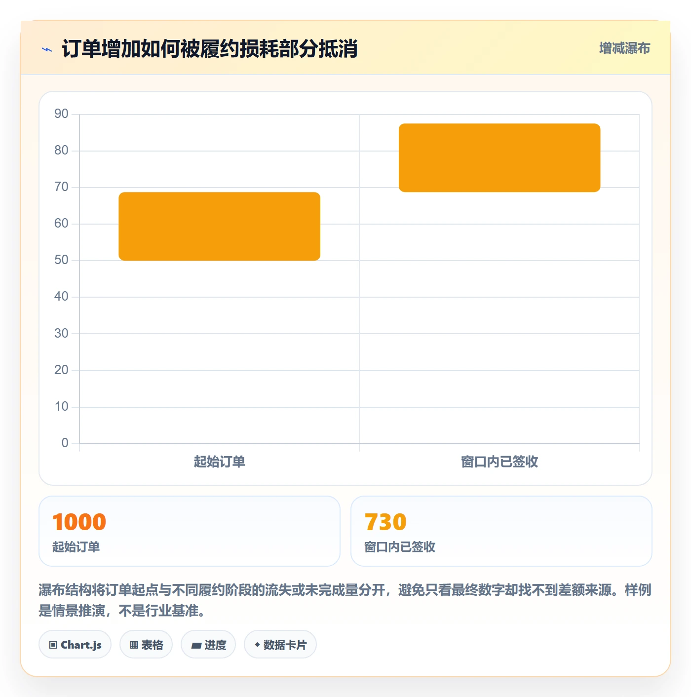Click the Chart.js tag icon
The height and width of the screenshot is (697, 691).
[x=53, y=645]
